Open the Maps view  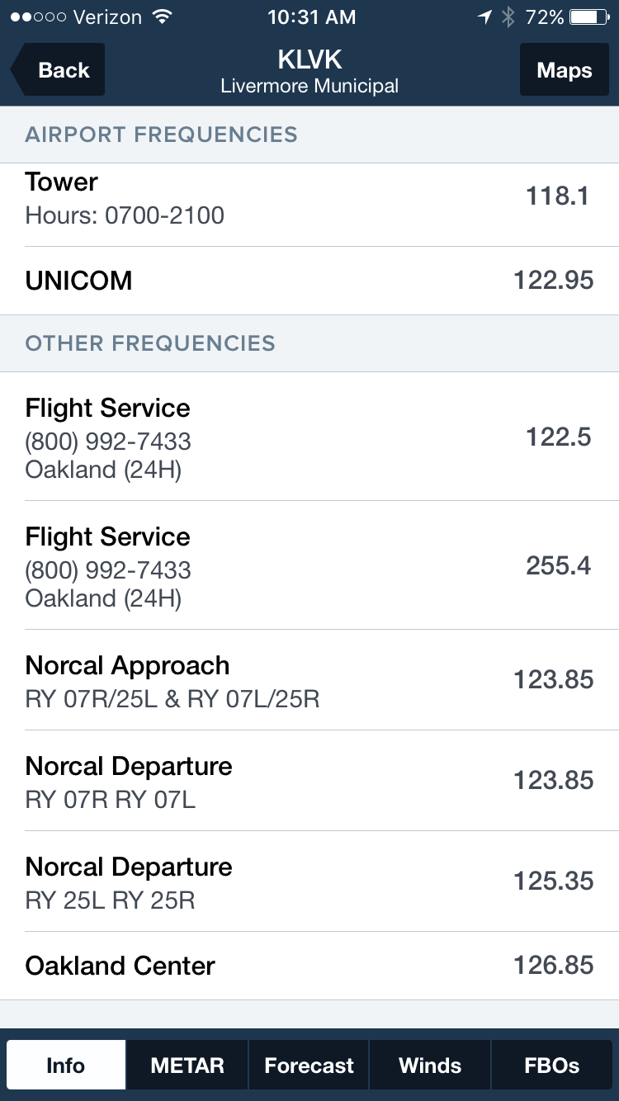tap(564, 70)
